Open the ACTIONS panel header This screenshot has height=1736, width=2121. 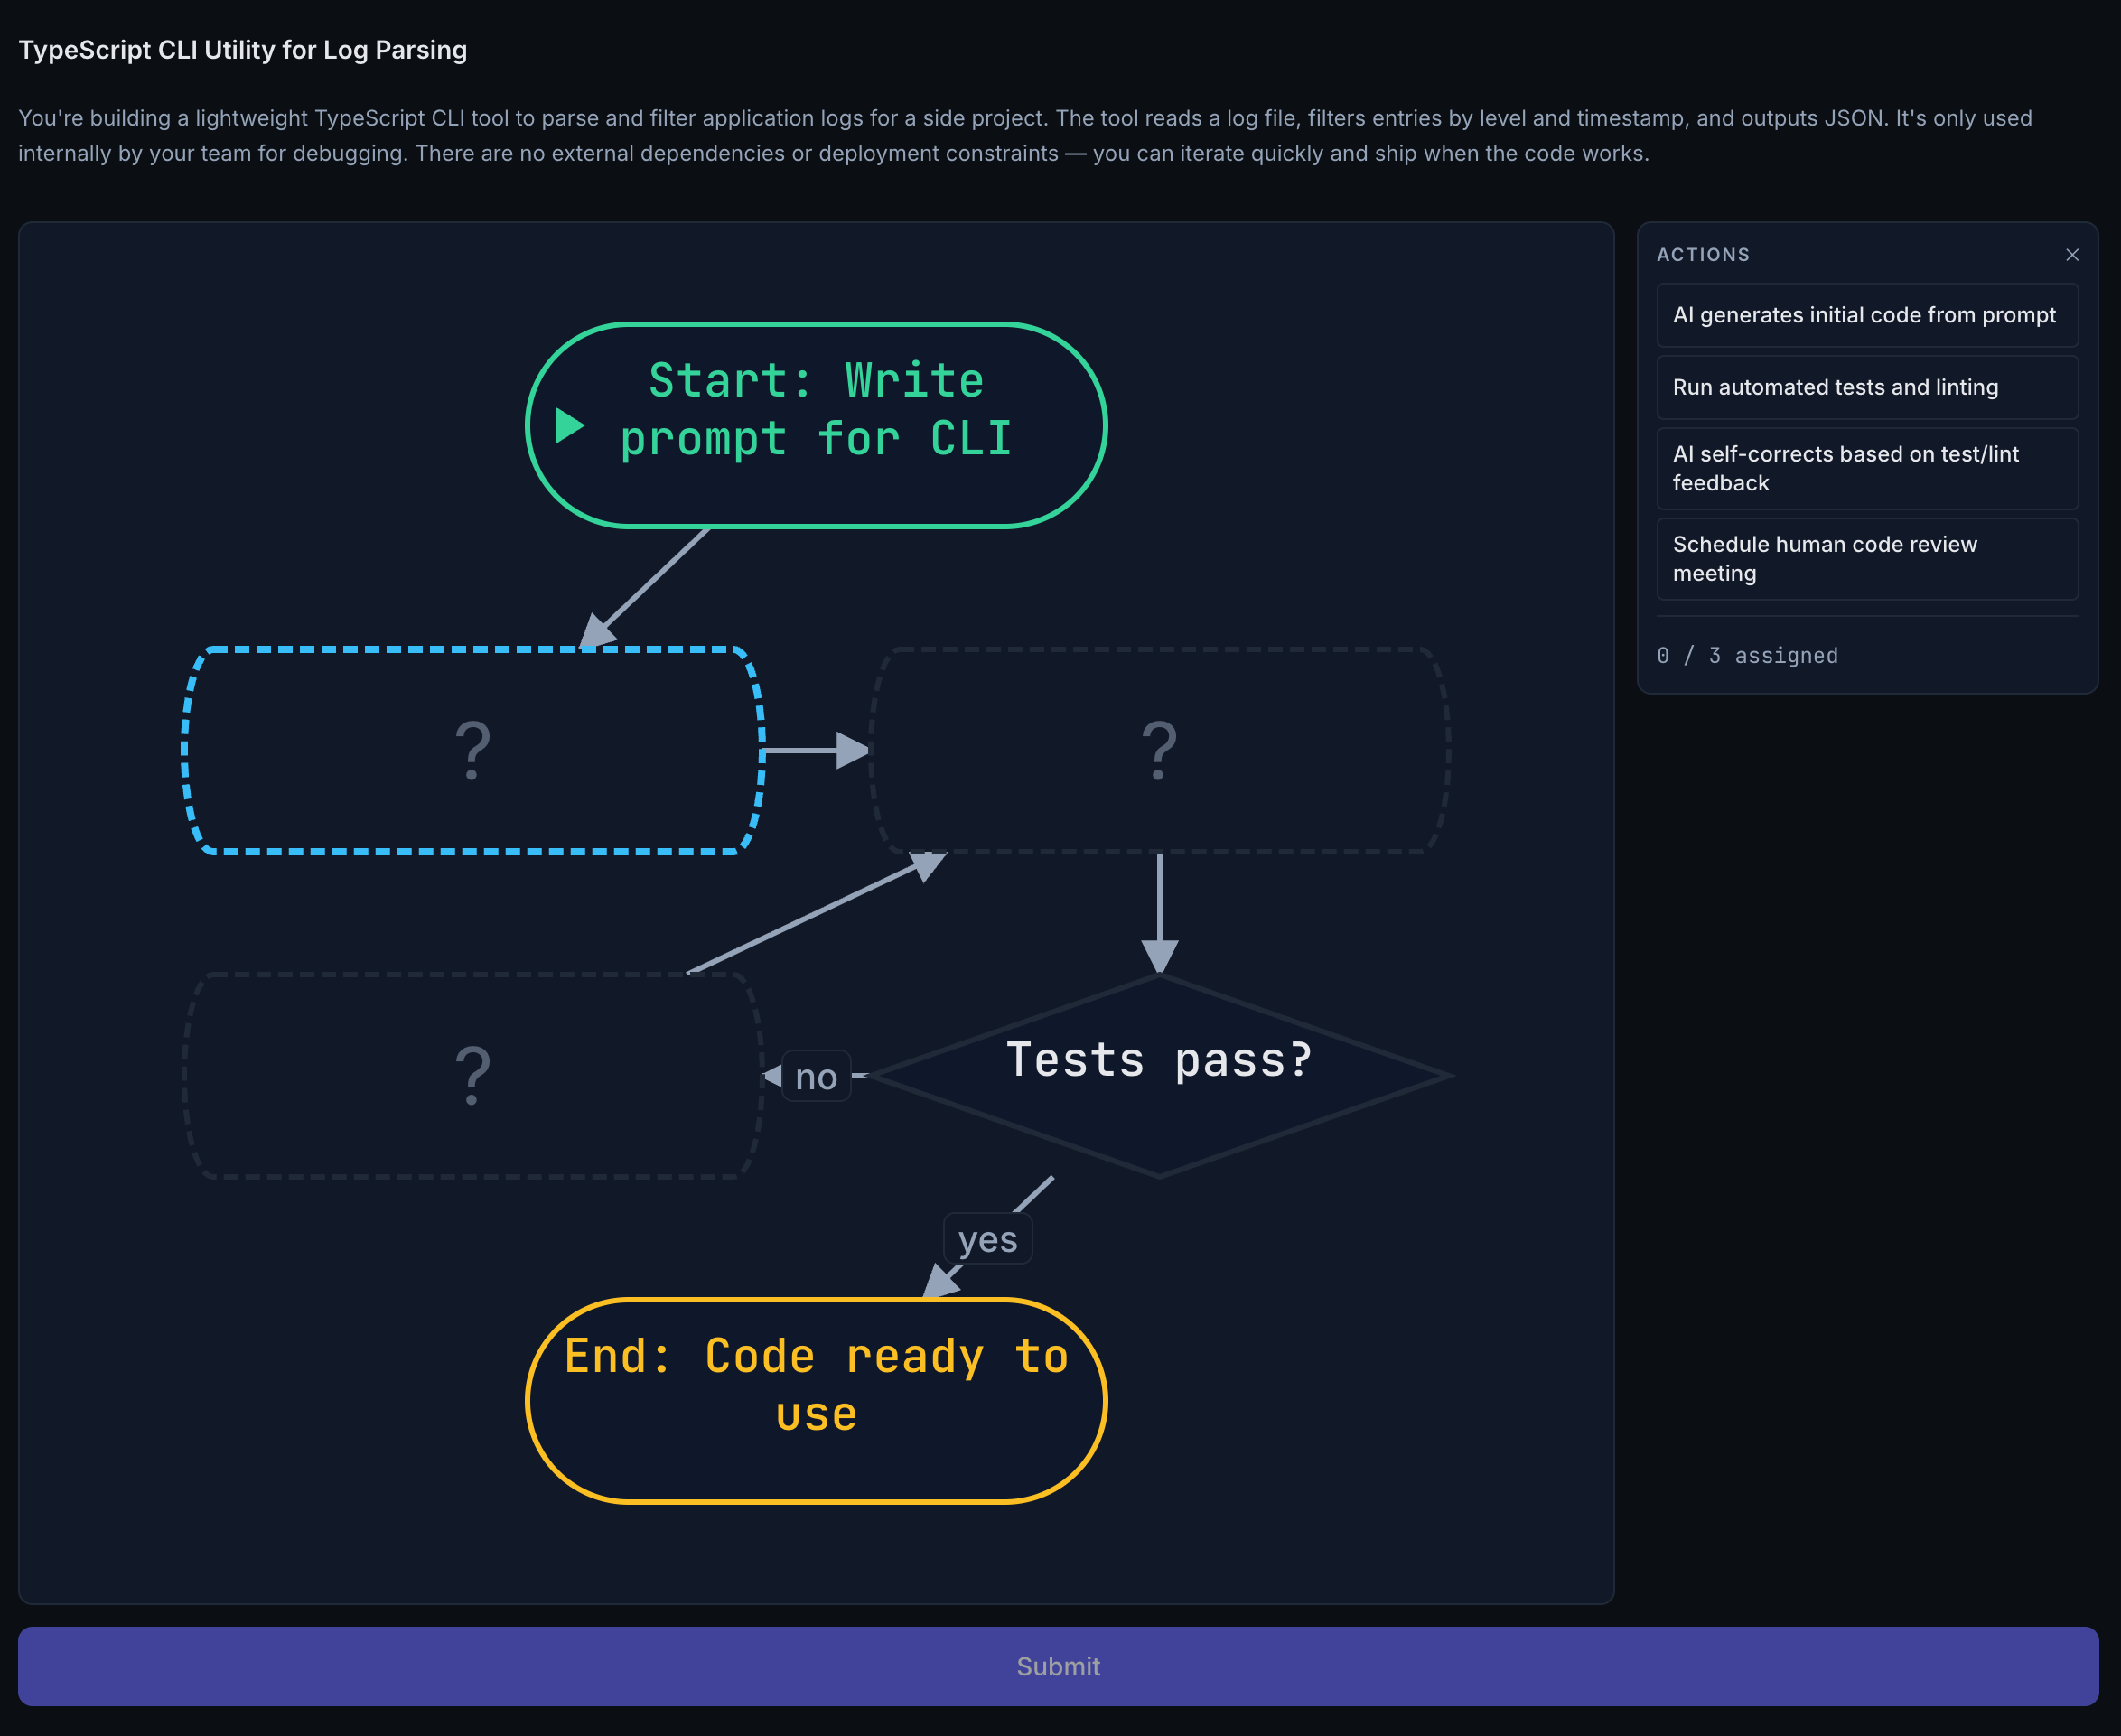tap(1702, 255)
